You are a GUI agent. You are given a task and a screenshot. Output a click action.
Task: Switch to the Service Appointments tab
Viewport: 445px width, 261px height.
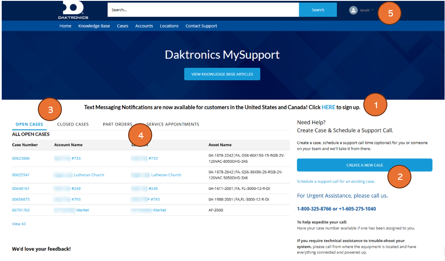point(173,124)
